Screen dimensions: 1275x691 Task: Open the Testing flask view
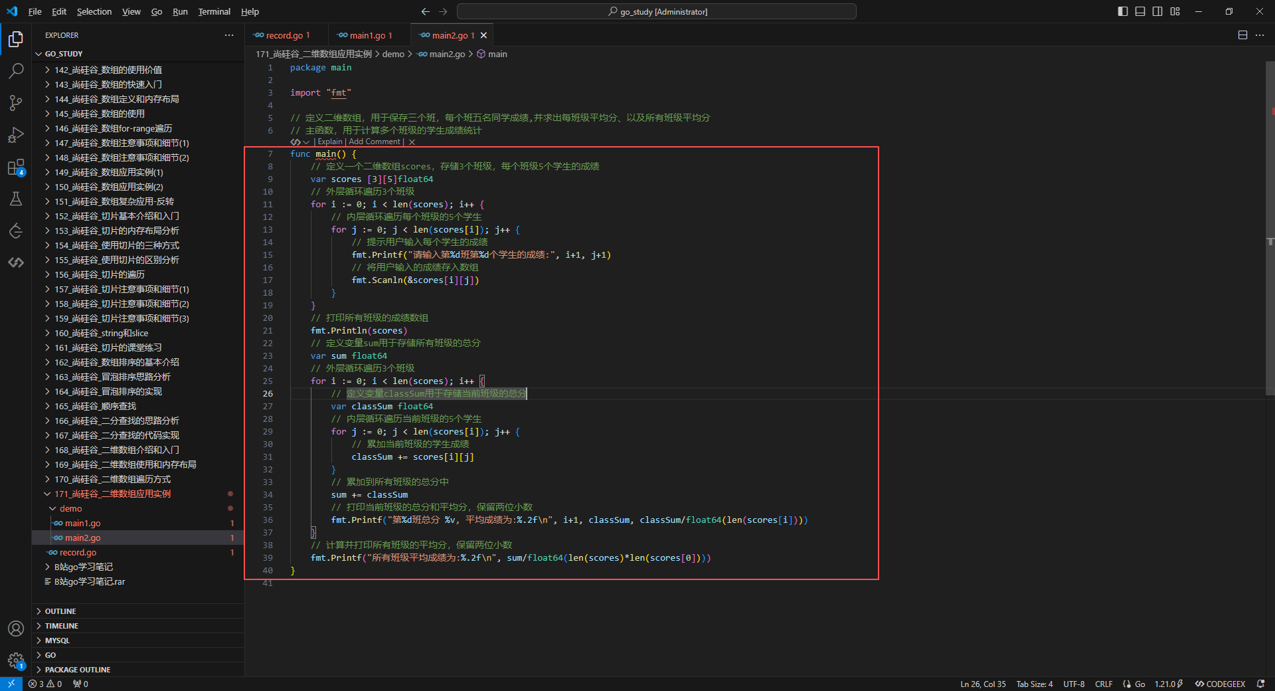pos(16,199)
